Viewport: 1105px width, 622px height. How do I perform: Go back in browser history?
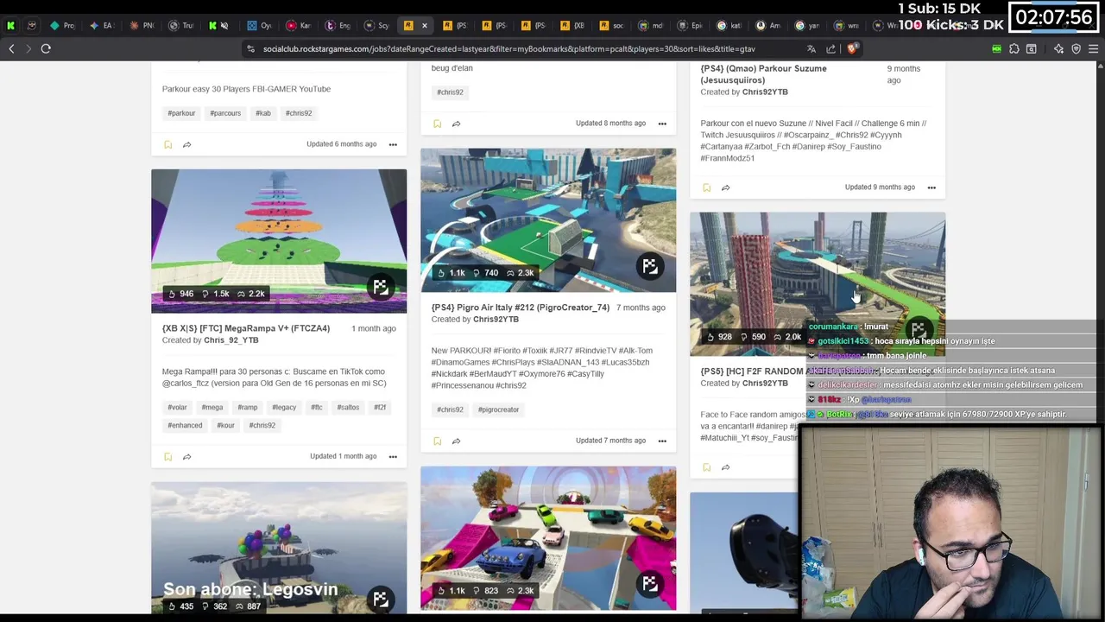[11, 49]
